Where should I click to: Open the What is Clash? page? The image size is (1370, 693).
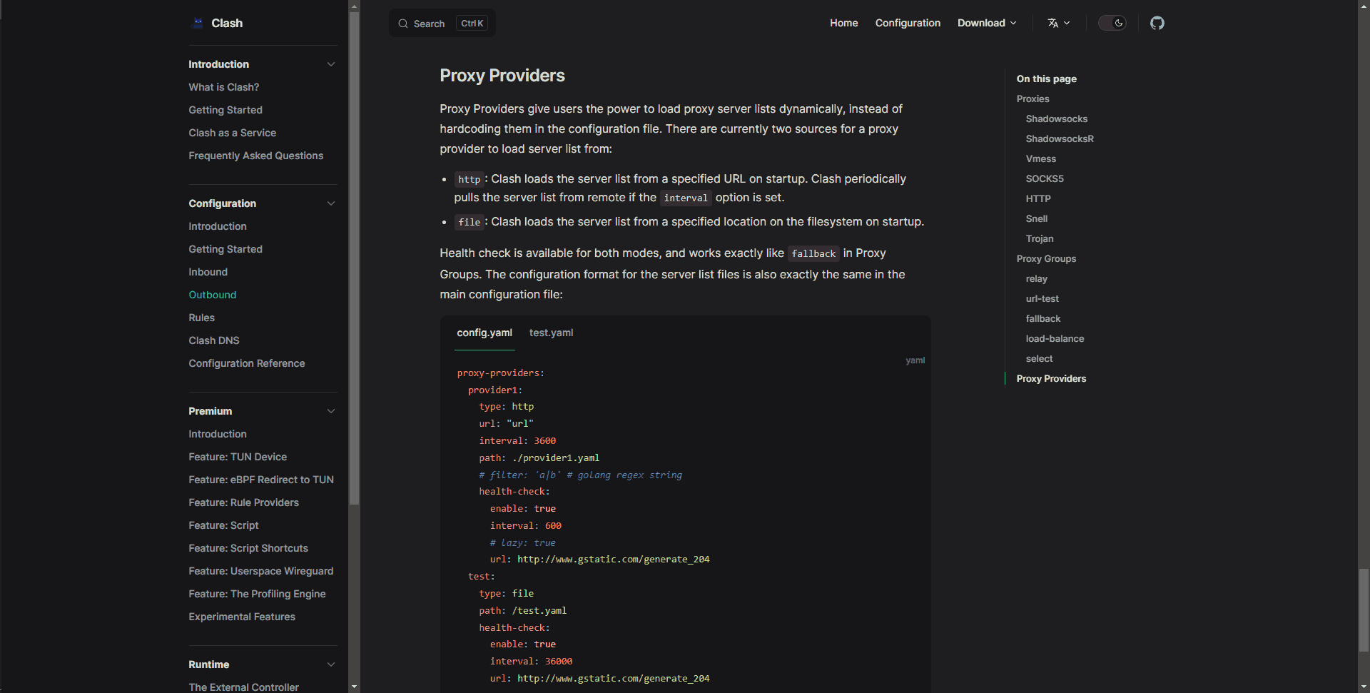(224, 87)
